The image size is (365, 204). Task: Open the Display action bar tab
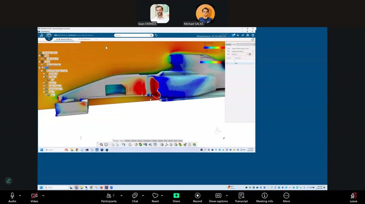pyautogui.click(x=155, y=141)
